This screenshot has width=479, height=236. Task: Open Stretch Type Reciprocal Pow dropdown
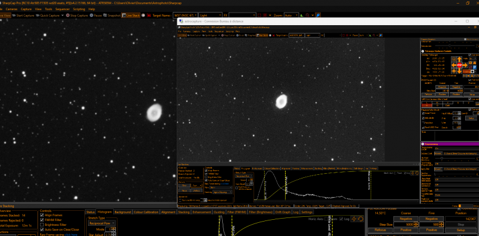[x=102, y=223]
